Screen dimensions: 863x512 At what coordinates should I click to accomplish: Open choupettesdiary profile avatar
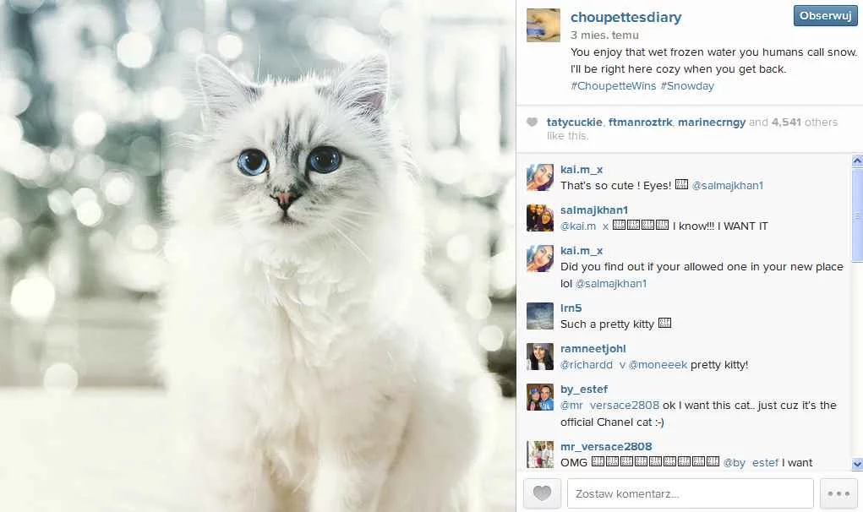(x=543, y=25)
